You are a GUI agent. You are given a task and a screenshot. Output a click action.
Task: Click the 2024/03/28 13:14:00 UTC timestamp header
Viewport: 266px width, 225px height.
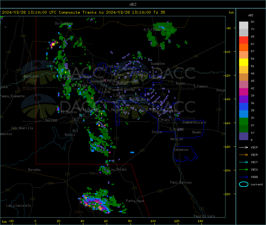pyautogui.click(x=29, y=12)
